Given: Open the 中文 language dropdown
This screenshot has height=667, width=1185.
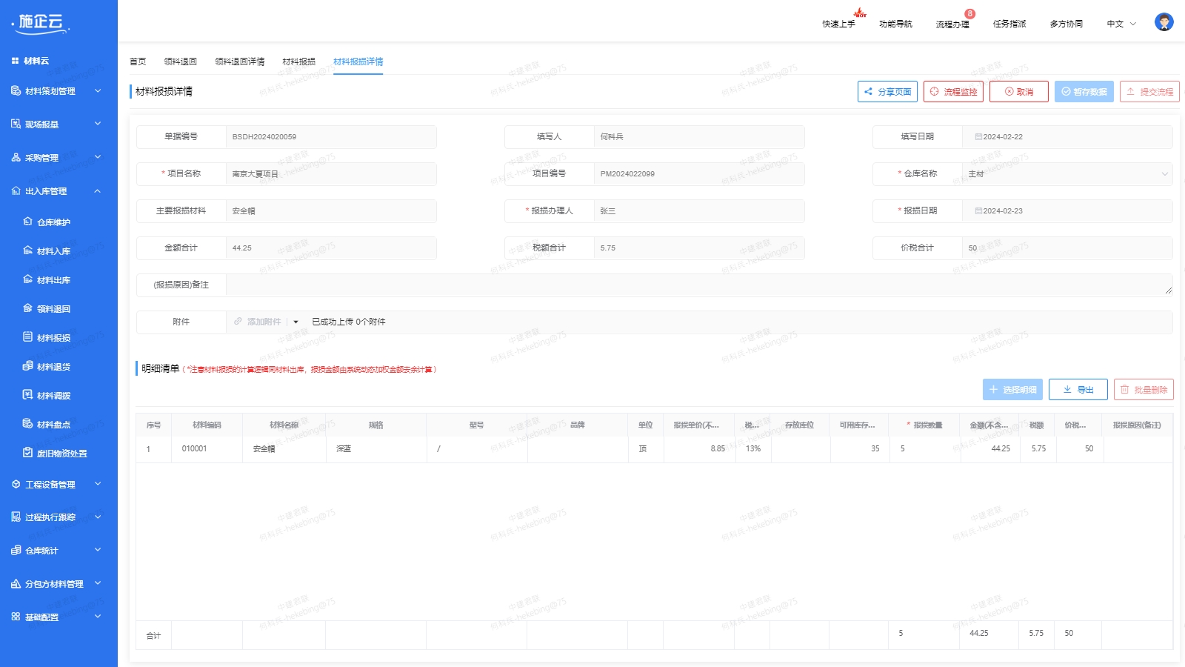Looking at the screenshot, I should point(1121,24).
